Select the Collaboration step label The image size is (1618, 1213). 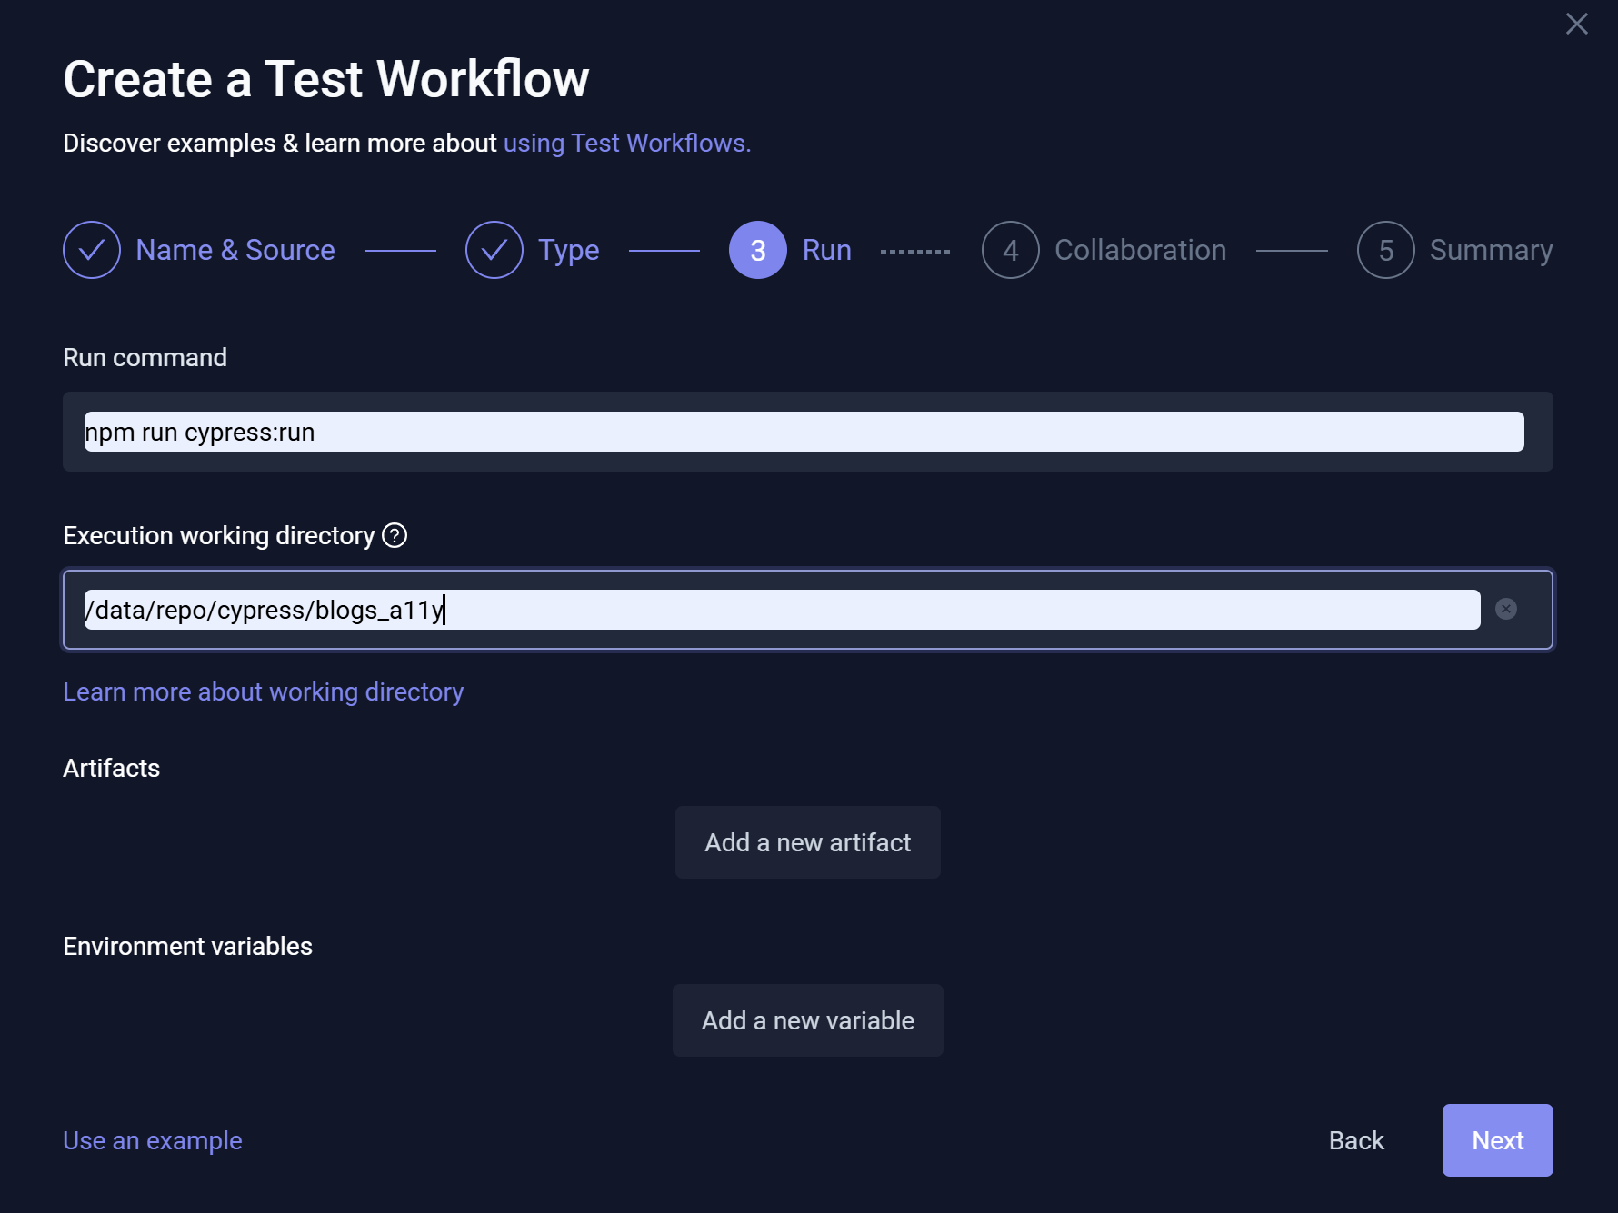(x=1141, y=250)
